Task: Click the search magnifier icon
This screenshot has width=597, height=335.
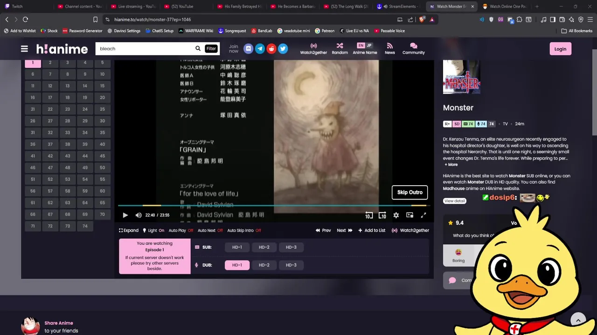Action: coord(198,48)
